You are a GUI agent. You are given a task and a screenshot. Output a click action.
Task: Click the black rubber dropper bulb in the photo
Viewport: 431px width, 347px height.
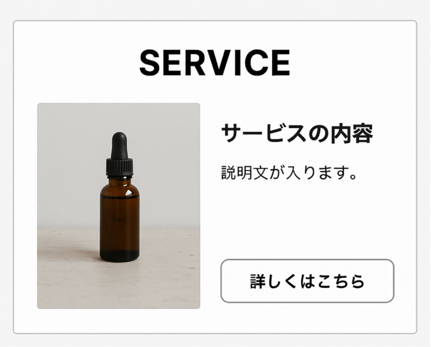click(119, 145)
